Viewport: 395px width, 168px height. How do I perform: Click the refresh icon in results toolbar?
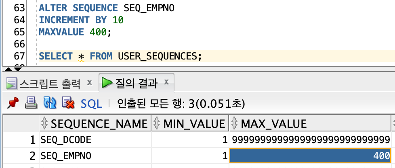coord(50,103)
